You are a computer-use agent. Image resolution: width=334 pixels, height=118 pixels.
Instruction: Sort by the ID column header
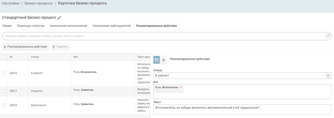18,57
